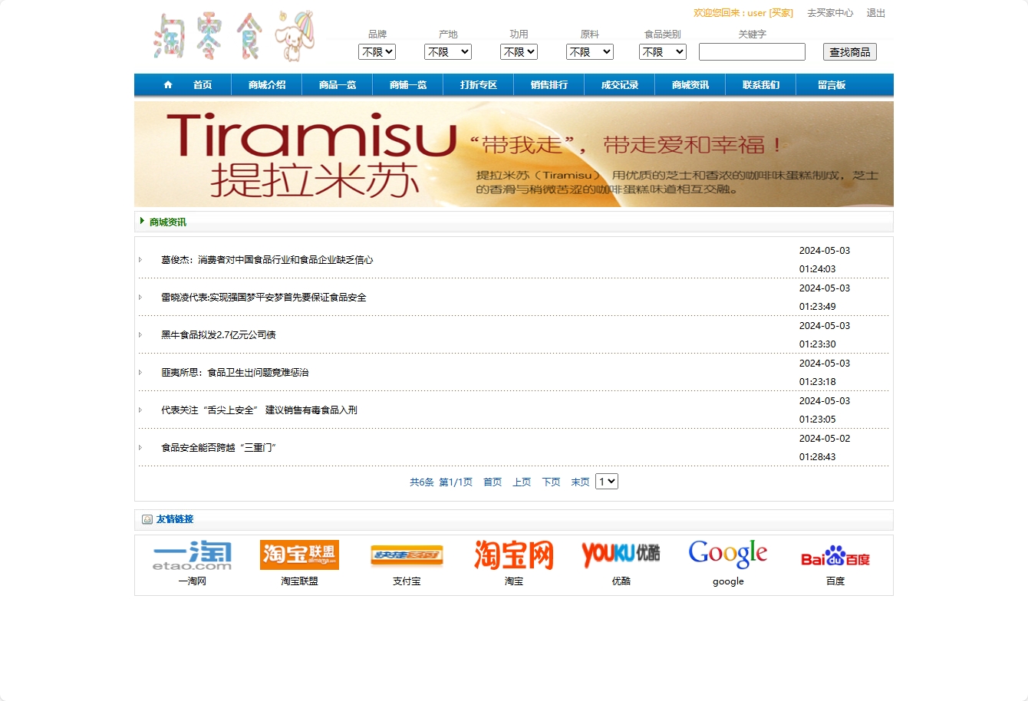Open the YOUKU 优酷 logo link
Screen dimensions: 1028x701
tap(621, 554)
